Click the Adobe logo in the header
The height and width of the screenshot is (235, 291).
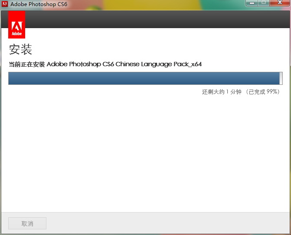point(17,24)
